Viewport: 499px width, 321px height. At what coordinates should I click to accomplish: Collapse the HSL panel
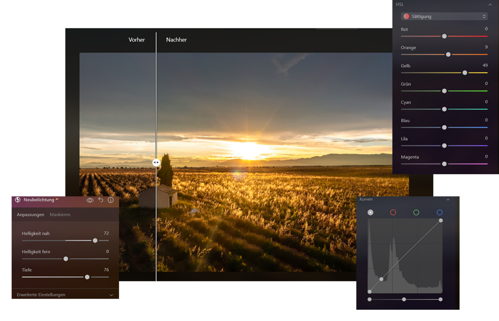pyautogui.click(x=490, y=4)
